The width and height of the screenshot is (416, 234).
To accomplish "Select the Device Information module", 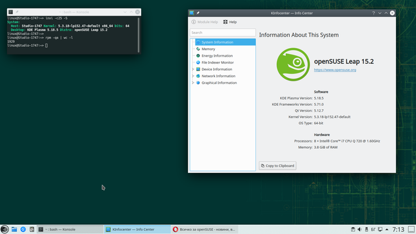I will 216,70.
